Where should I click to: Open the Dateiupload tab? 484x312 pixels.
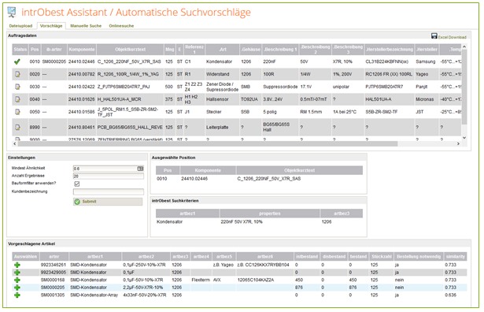point(20,26)
